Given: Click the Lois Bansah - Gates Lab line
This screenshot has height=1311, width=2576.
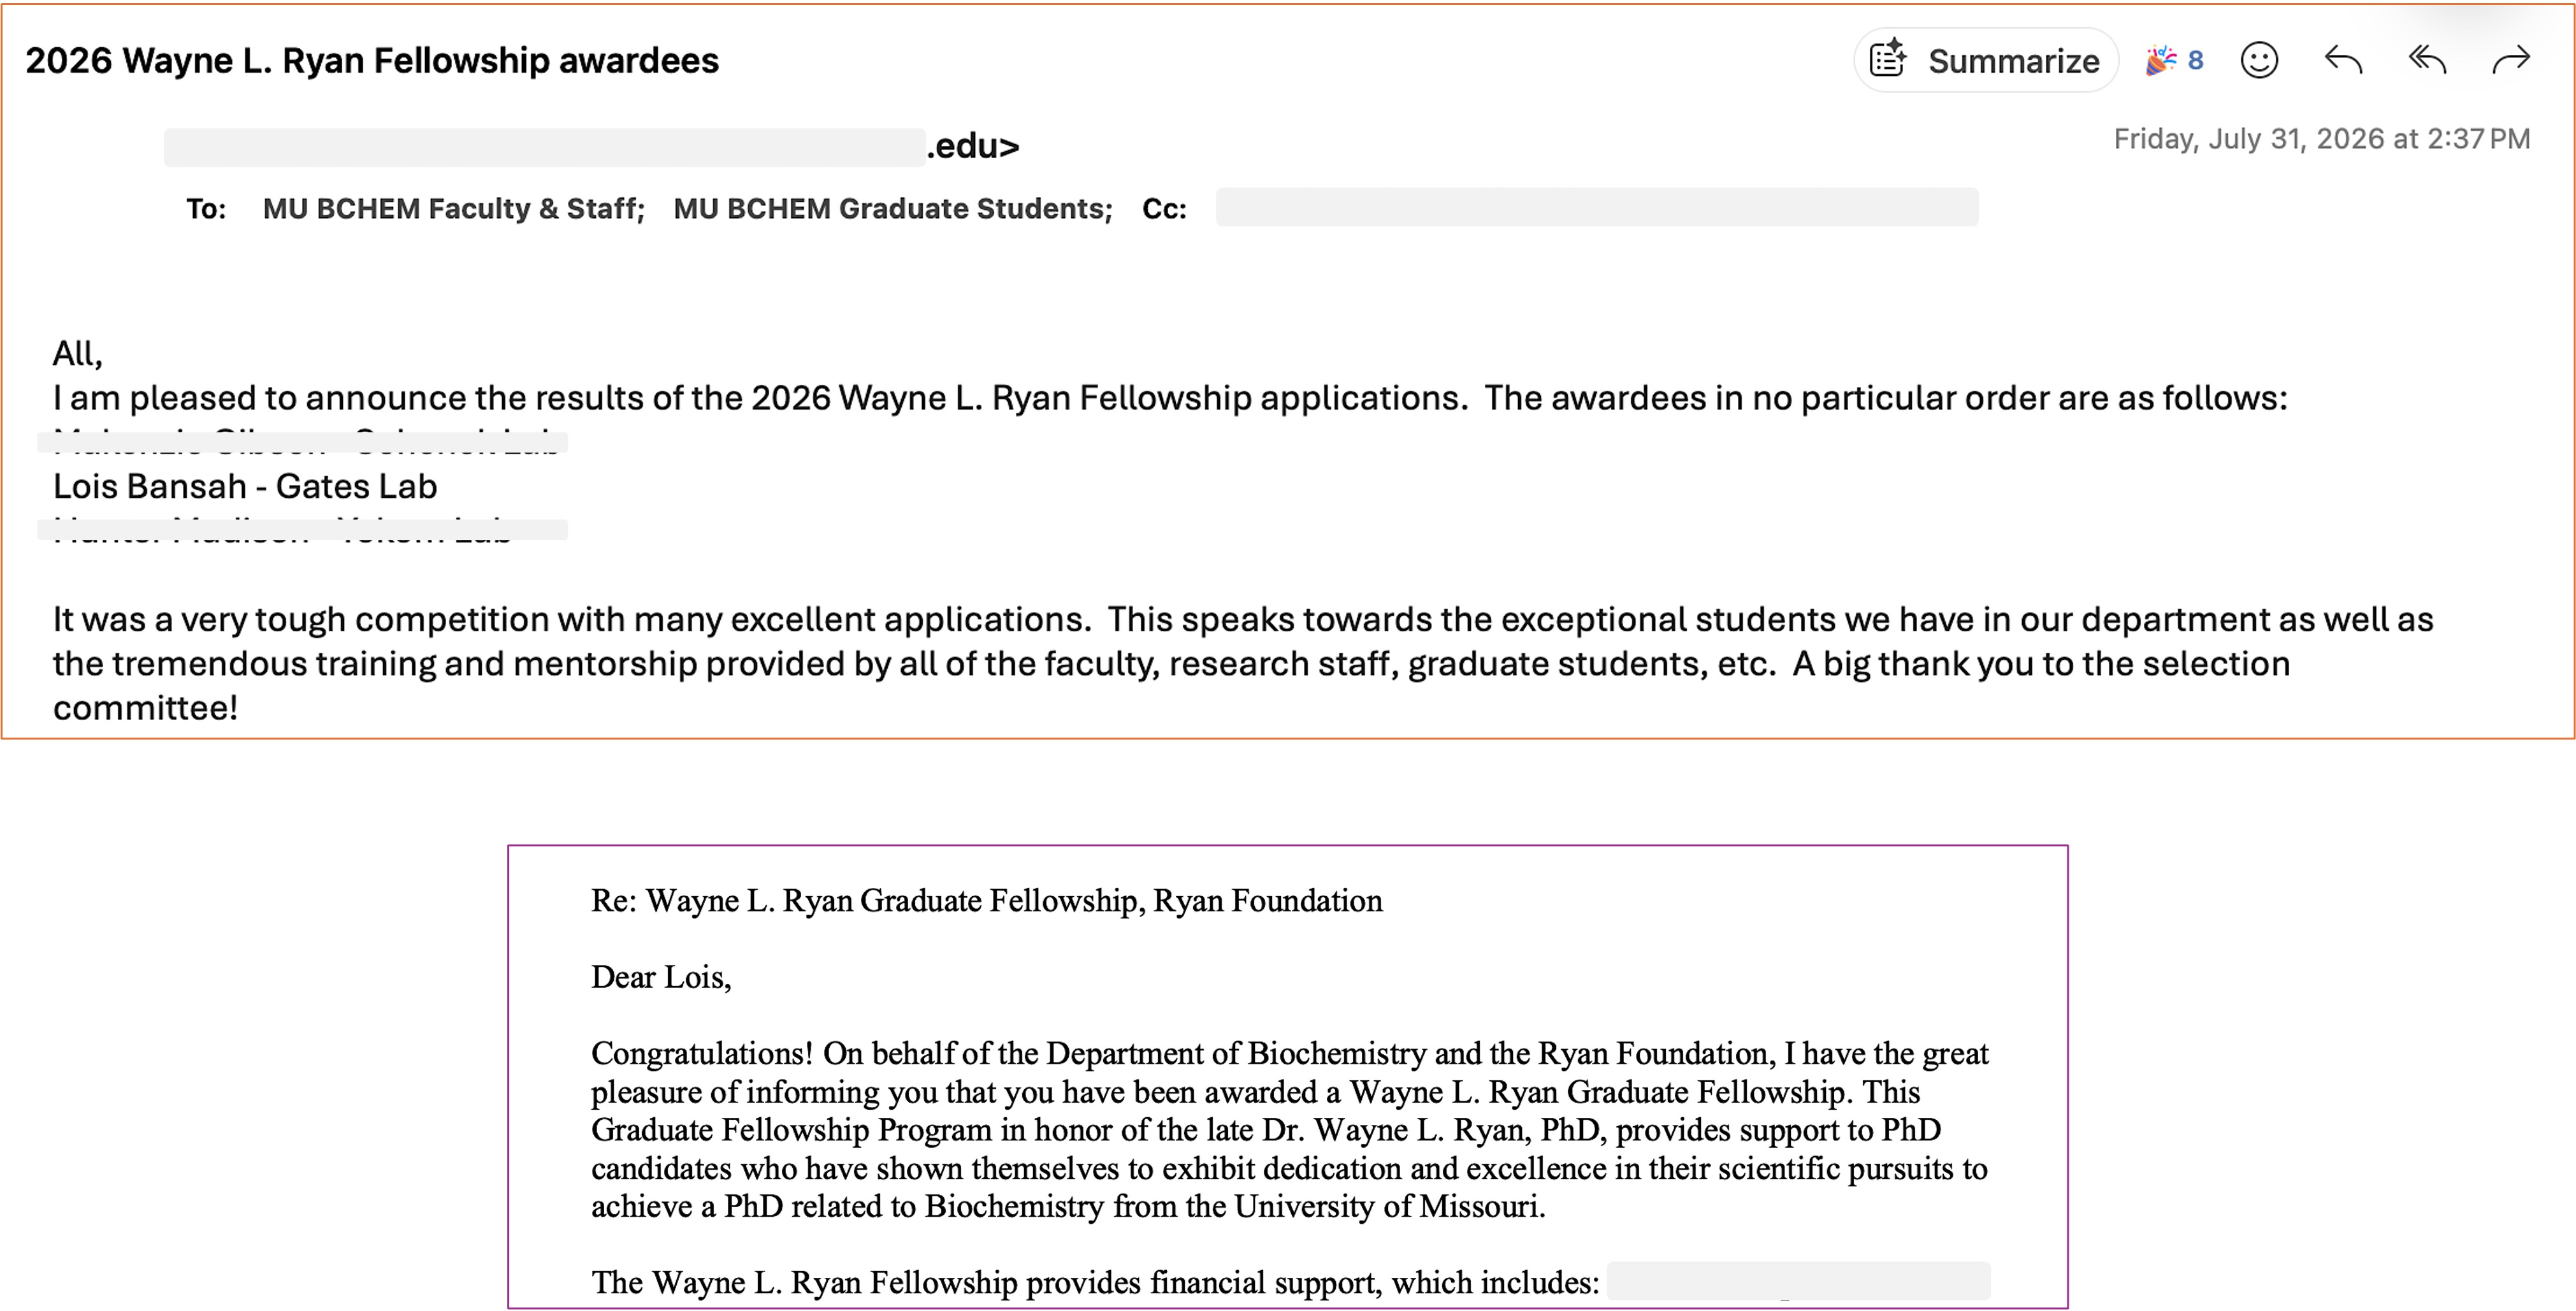Looking at the screenshot, I should [x=245, y=486].
